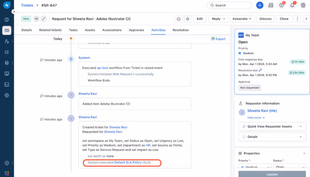Click the System gear avatar in timeline
310x177 pixels.
[71, 59]
